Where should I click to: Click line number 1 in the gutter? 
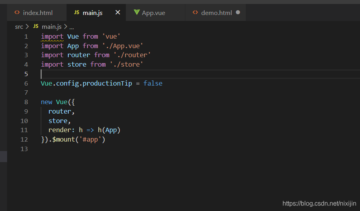(x=26, y=37)
